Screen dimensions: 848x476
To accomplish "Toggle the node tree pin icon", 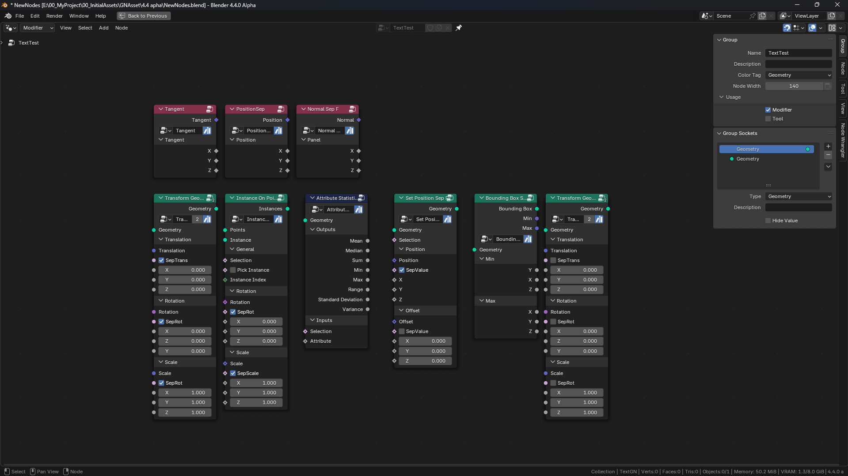I will (x=459, y=28).
